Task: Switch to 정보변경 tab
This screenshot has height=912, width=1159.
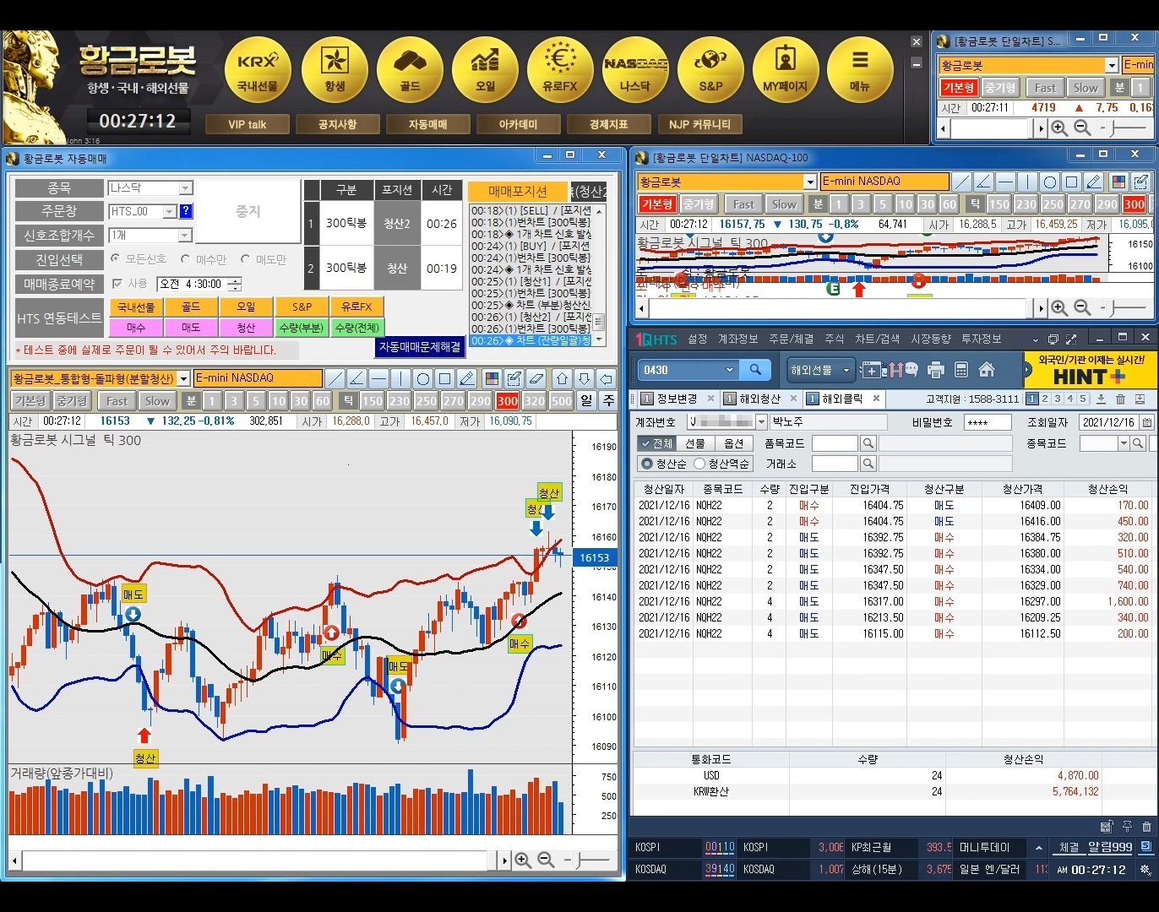Action: click(677, 399)
